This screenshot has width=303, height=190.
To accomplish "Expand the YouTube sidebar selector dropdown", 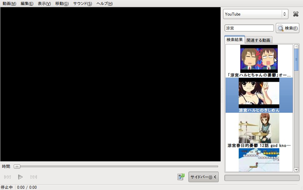I will tap(256, 14).
